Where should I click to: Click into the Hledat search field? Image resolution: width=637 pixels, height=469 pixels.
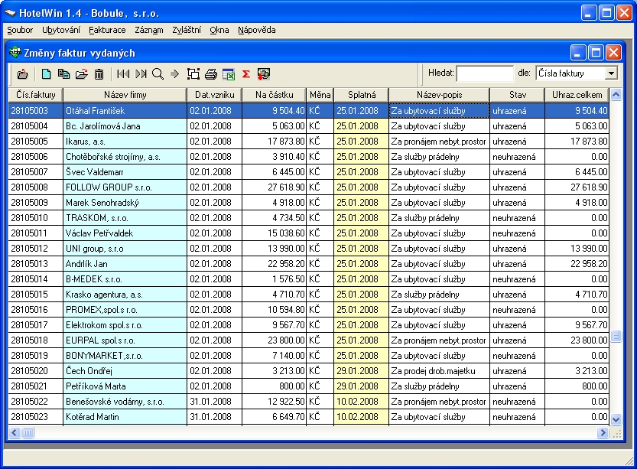pos(484,73)
